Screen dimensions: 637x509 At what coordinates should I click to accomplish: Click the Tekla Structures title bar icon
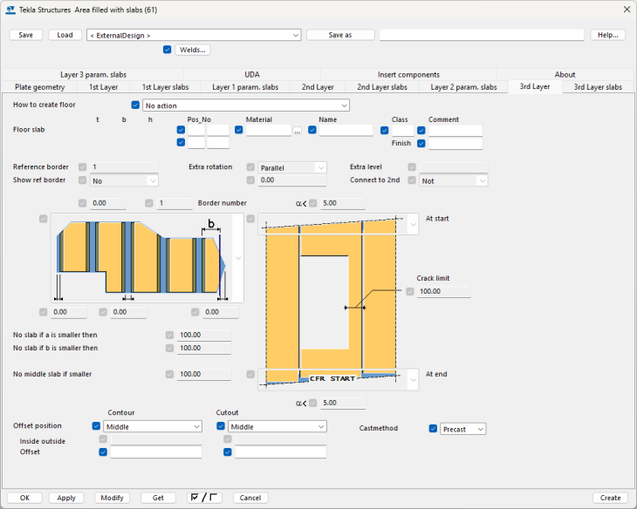(10, 10)
